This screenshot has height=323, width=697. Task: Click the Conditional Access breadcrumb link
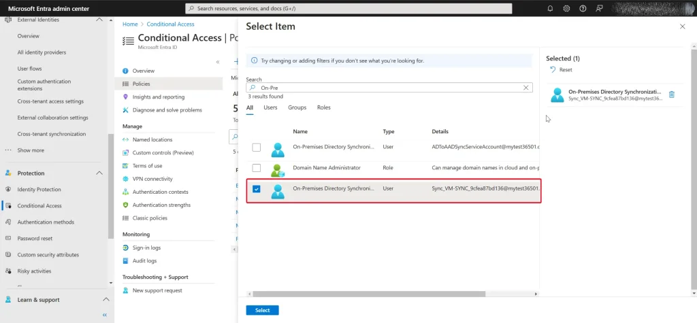[x=170, y=24]
